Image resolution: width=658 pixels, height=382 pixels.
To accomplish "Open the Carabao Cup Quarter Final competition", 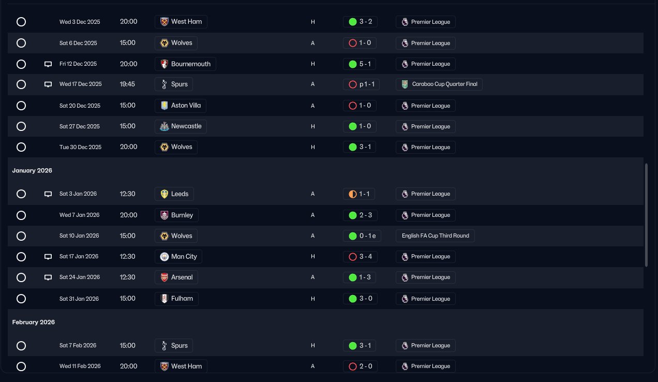I will pyautogui.click(x=439, y=84).
